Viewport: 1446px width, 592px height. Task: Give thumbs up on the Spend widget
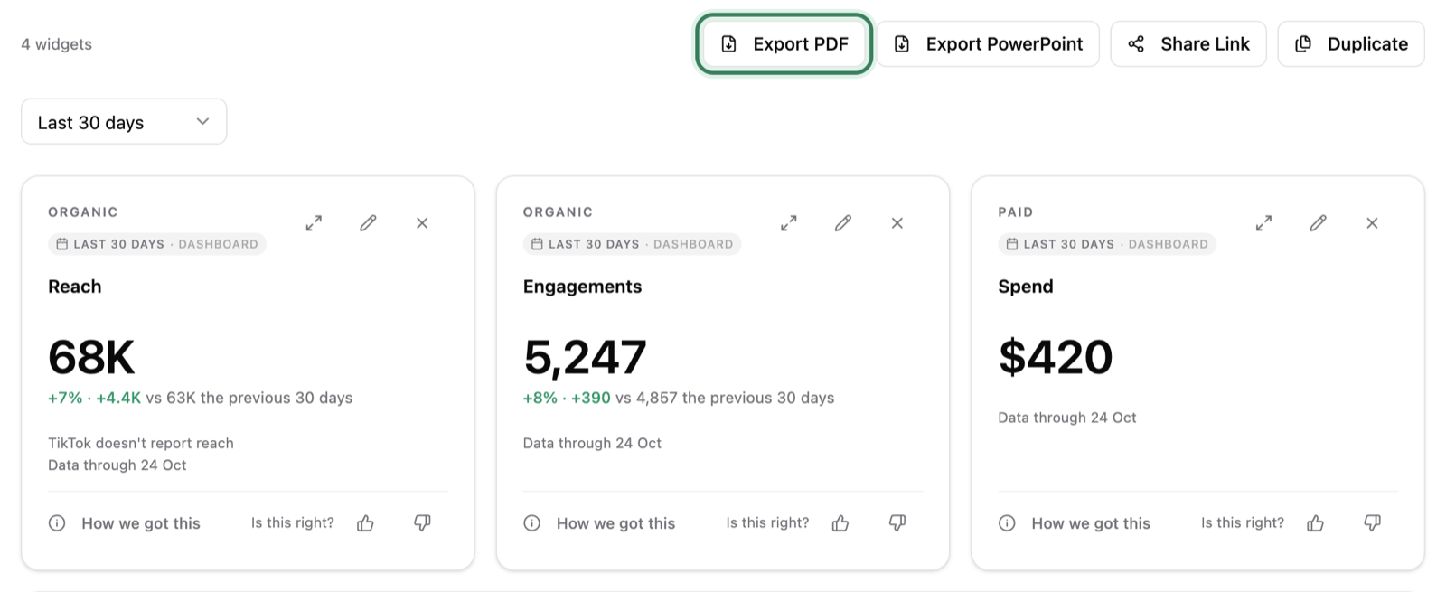(1315, 523)
